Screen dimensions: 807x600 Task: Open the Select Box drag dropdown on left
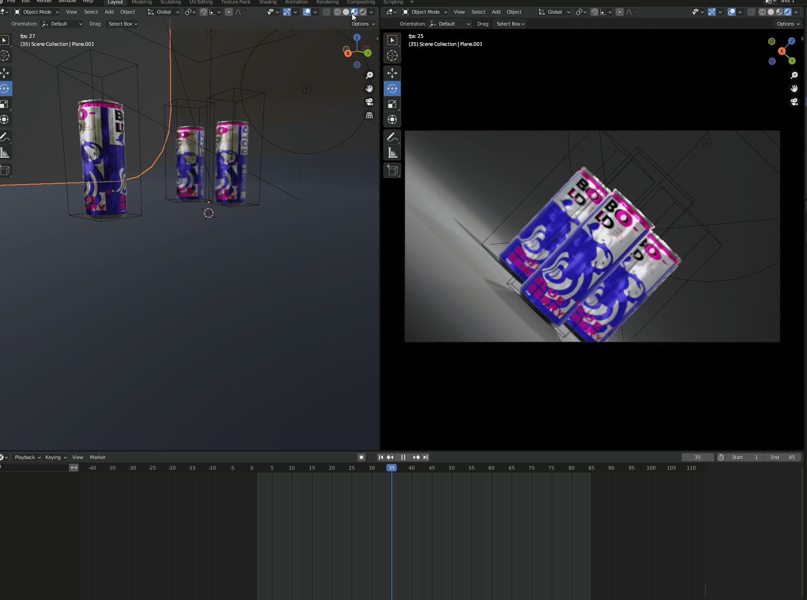(123, 24)
